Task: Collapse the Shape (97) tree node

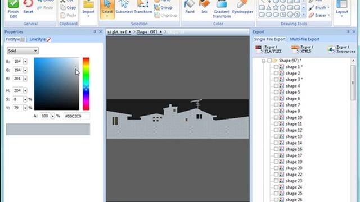Action: tap(264, 61)
